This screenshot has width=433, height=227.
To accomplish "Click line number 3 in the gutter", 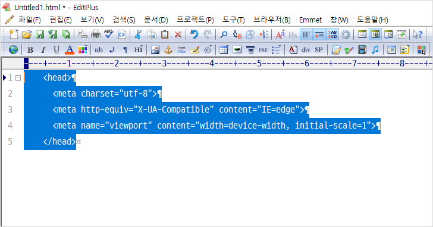I will coord(10,110).
